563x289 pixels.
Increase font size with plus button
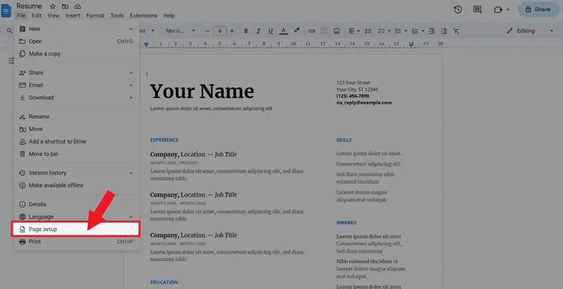coord(232,31)
